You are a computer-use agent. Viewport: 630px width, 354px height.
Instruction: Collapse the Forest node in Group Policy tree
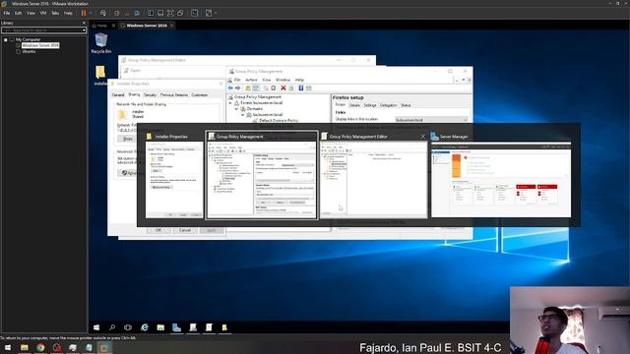(230, 102)
